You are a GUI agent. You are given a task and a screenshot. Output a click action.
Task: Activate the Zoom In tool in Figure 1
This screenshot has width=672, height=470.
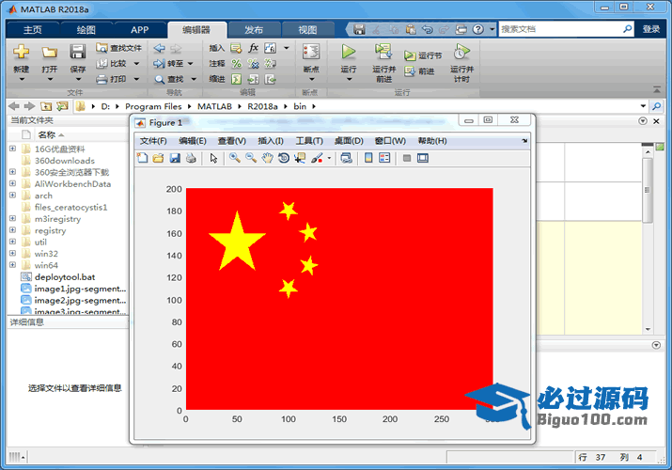[234, 158]
